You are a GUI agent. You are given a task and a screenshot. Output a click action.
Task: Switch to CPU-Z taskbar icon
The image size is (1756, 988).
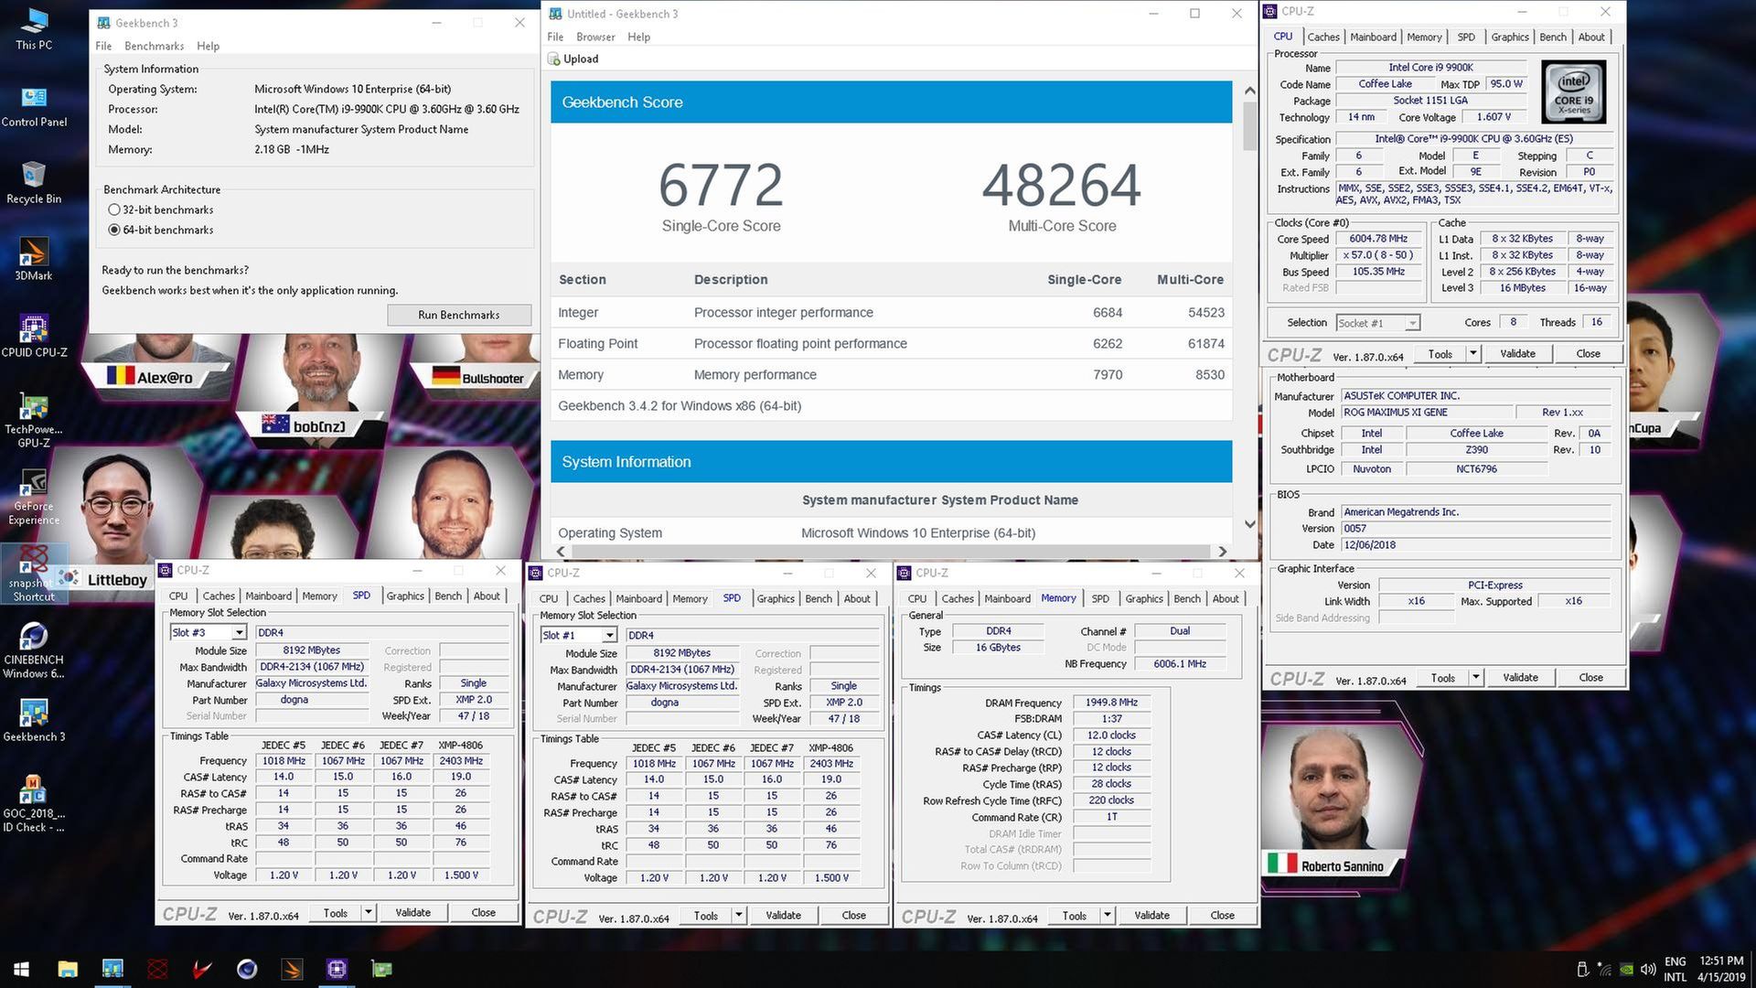click(x=337, y=969)
